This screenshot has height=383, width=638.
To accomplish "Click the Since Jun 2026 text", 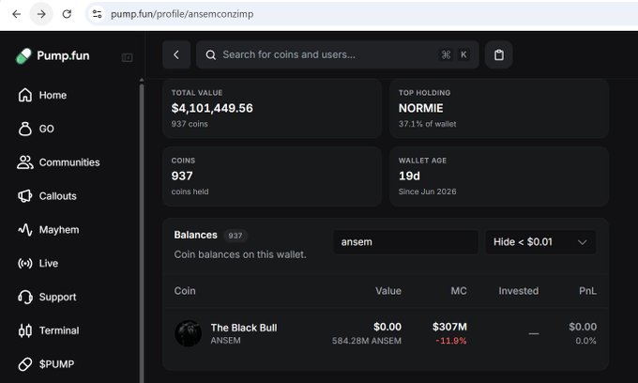I will 427,191.
